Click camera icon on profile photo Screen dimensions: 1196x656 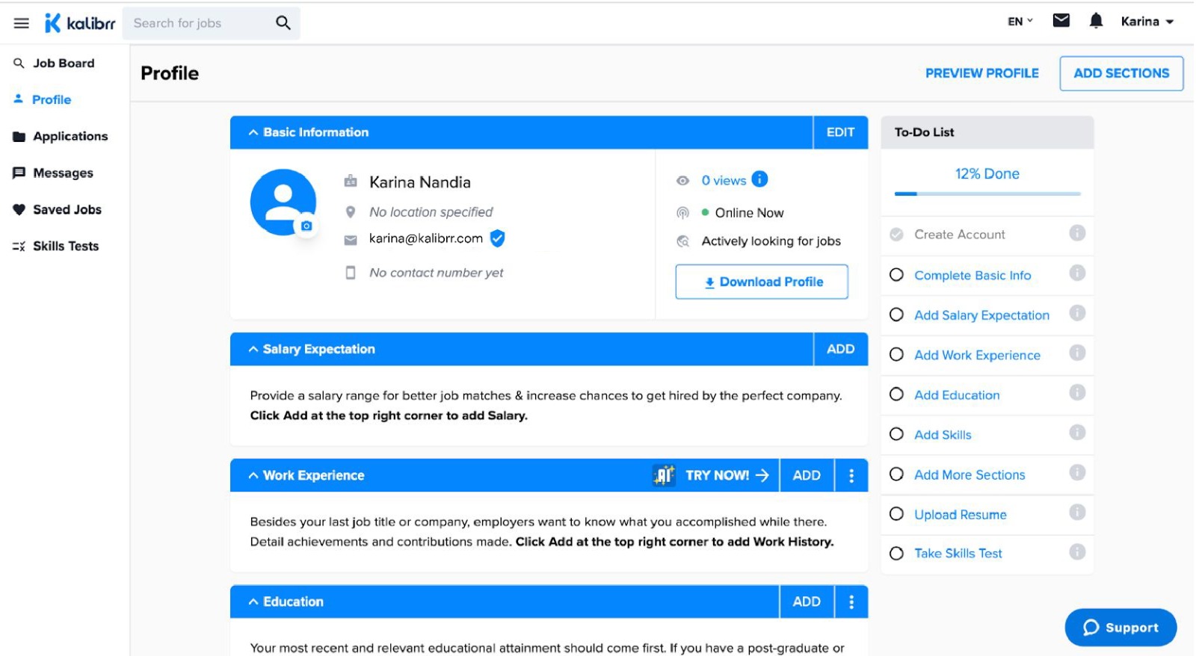point(306,226)
